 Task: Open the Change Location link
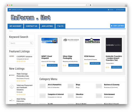[17, 10]
